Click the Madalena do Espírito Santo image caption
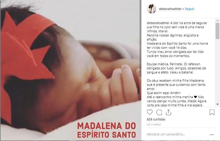Image resolution: width=220 pixels, height=141 pixels. [106, 130]
